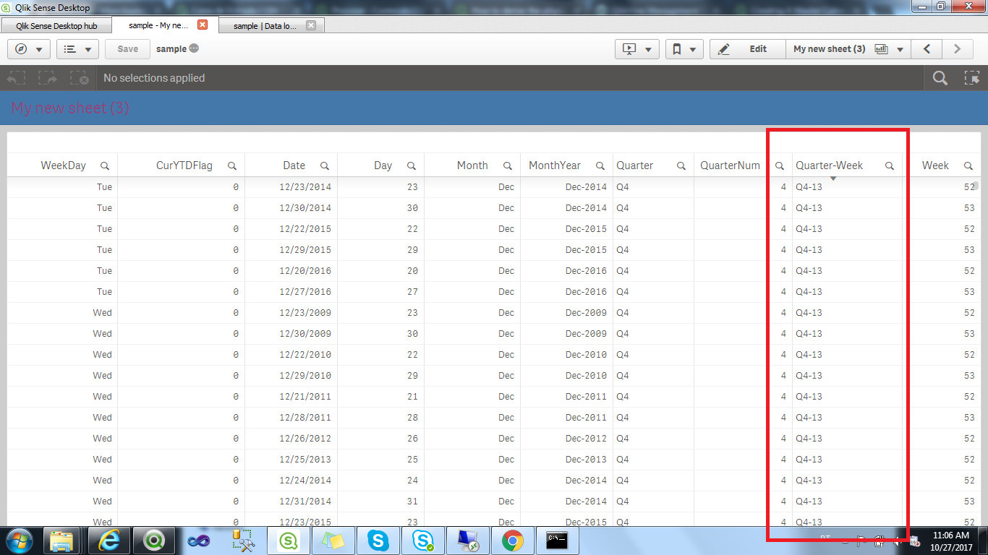
Task: Sort by the Quarter column header
Action: [x=634, y=165]
